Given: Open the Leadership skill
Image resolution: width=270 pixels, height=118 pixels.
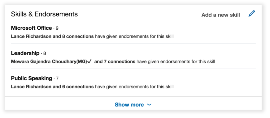Looking at the screenshot, I should point(25,53).
